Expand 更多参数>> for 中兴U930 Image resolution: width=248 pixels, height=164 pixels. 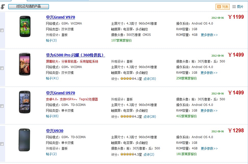pyautogui.click(x=209, y=149)
